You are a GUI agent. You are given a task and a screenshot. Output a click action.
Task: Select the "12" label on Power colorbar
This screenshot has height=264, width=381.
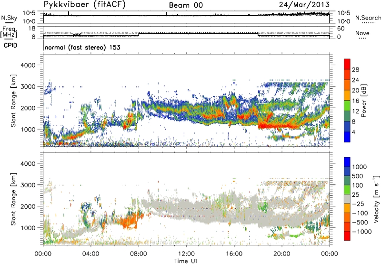coord(355,112)
